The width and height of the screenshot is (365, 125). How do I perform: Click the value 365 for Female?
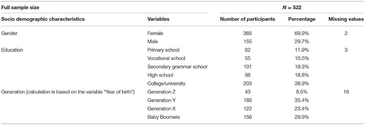point(248,33)
